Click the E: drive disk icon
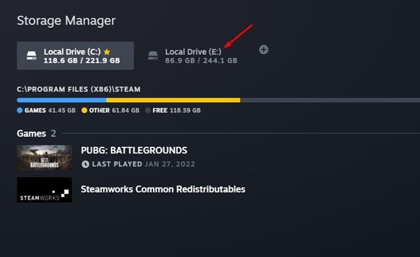Image resolution: width=420 pixels, height=257 pixels. click(x=153, y=56)
